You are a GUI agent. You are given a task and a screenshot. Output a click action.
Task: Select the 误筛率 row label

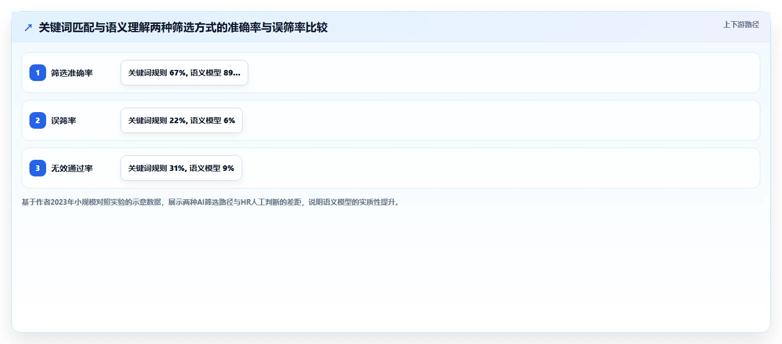click(63, 120)
